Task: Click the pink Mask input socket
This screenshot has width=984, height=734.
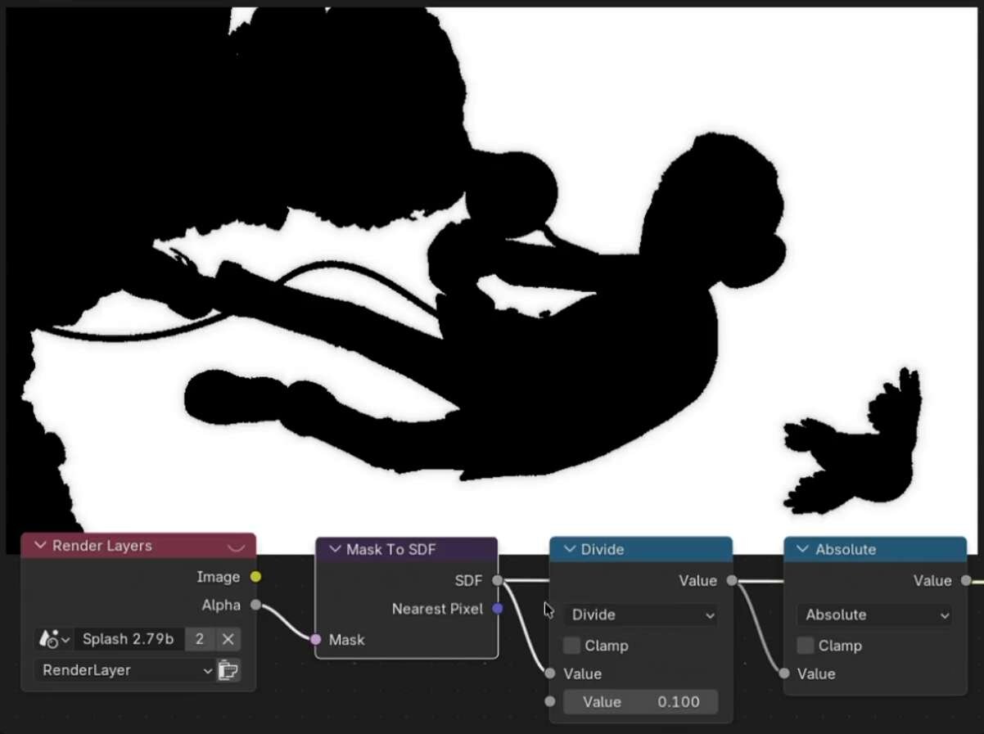Action: click(x=316, y=640)
